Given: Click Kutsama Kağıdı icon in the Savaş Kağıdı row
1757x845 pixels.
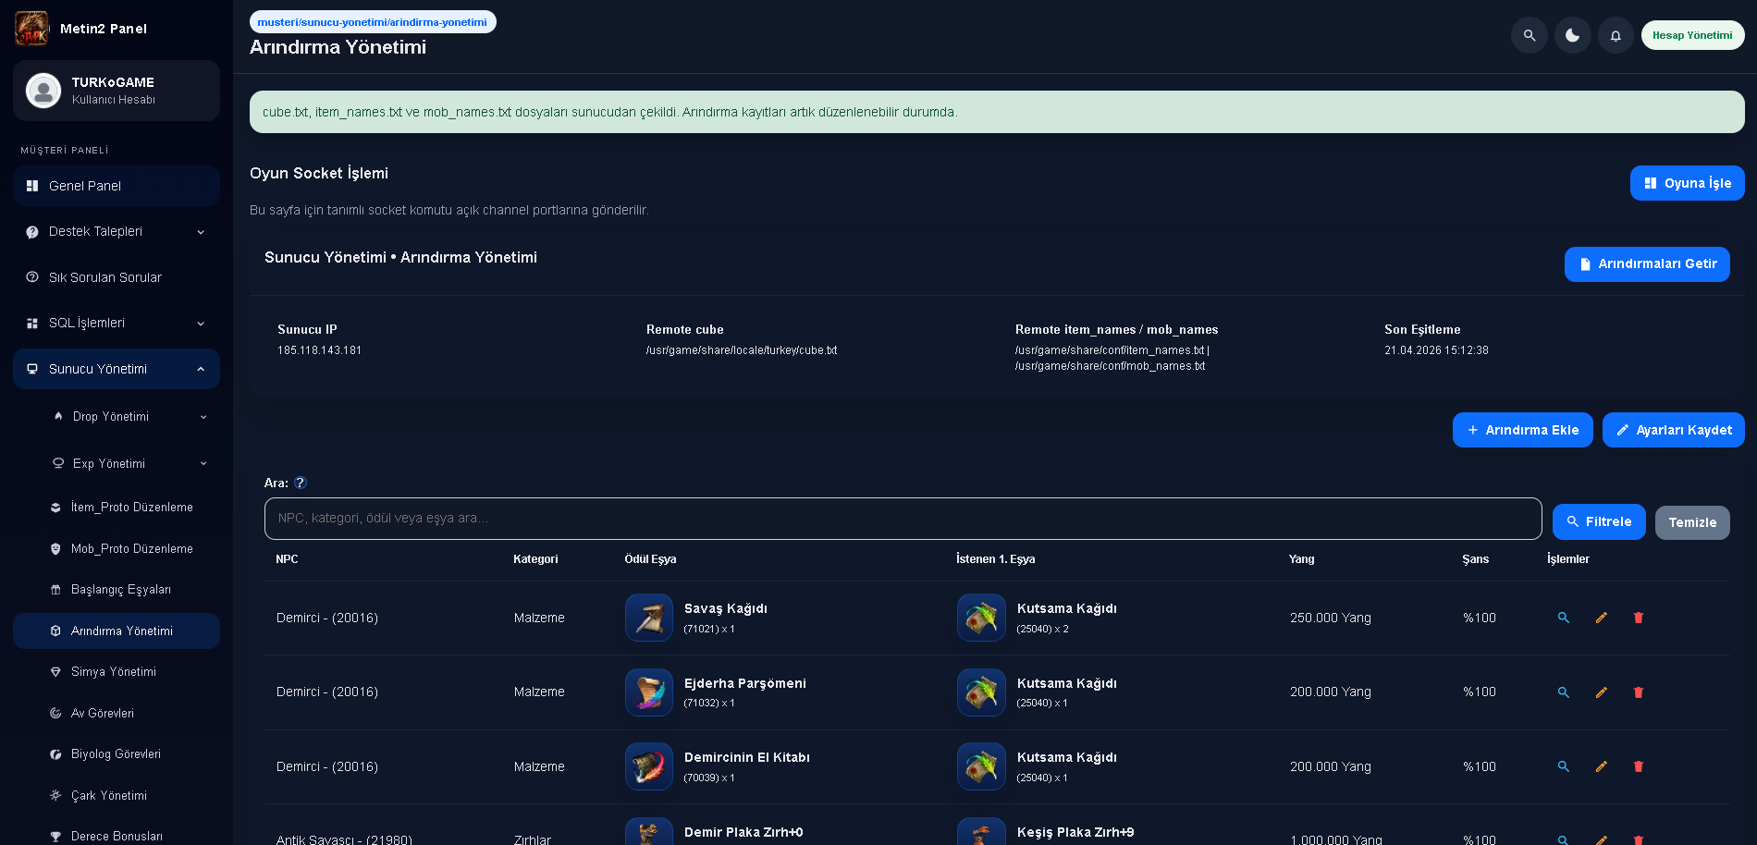Looking at the screenshot, I should pos(981,618).
